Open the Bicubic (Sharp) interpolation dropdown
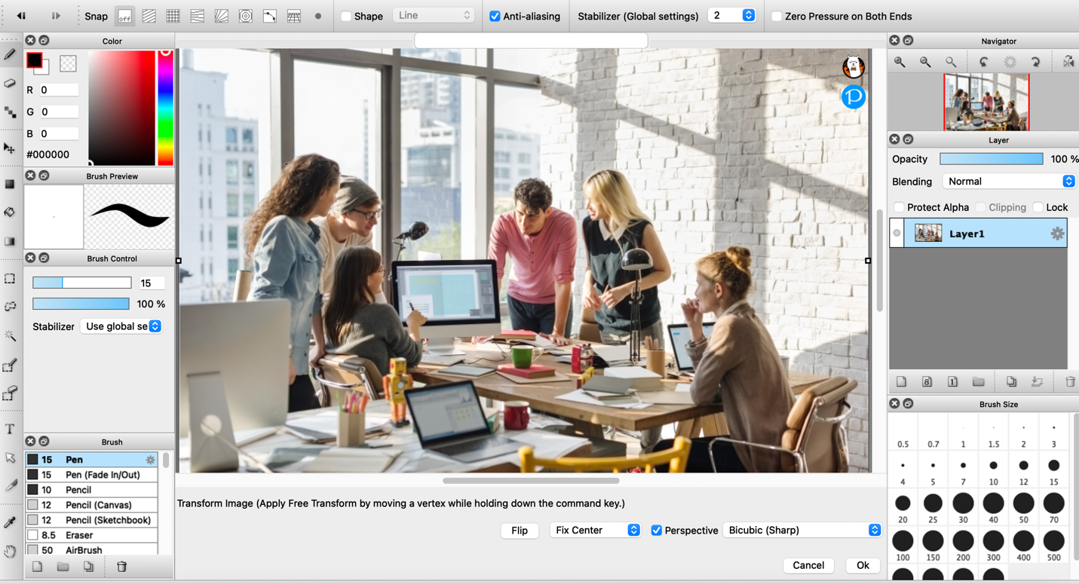 [802, 530]
